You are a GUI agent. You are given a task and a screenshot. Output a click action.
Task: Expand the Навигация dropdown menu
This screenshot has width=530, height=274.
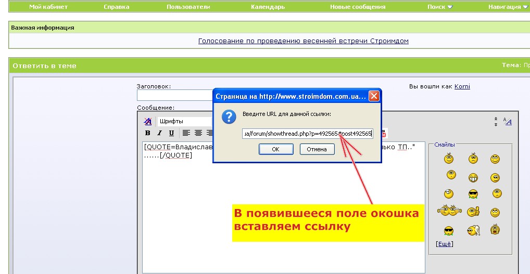point(508,7)
